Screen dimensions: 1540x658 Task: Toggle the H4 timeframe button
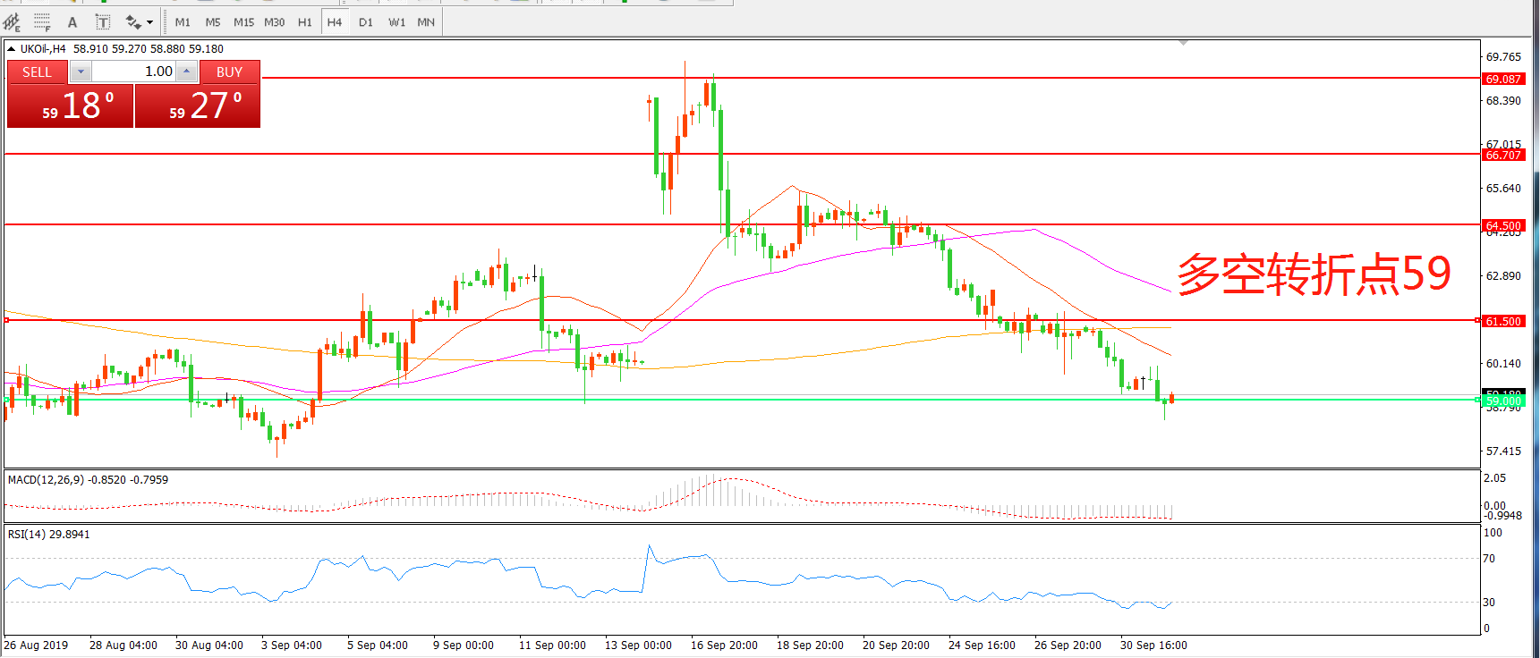[335, 21]
